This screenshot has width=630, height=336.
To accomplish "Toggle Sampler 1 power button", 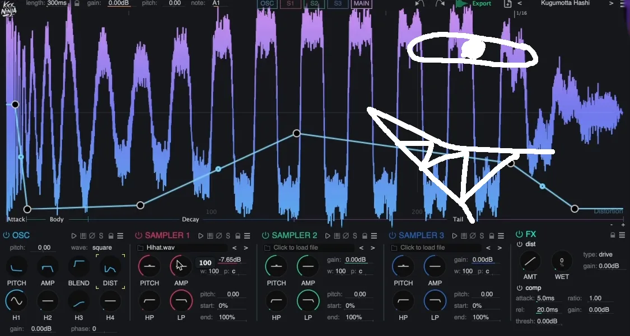I will tap(139, 235).
